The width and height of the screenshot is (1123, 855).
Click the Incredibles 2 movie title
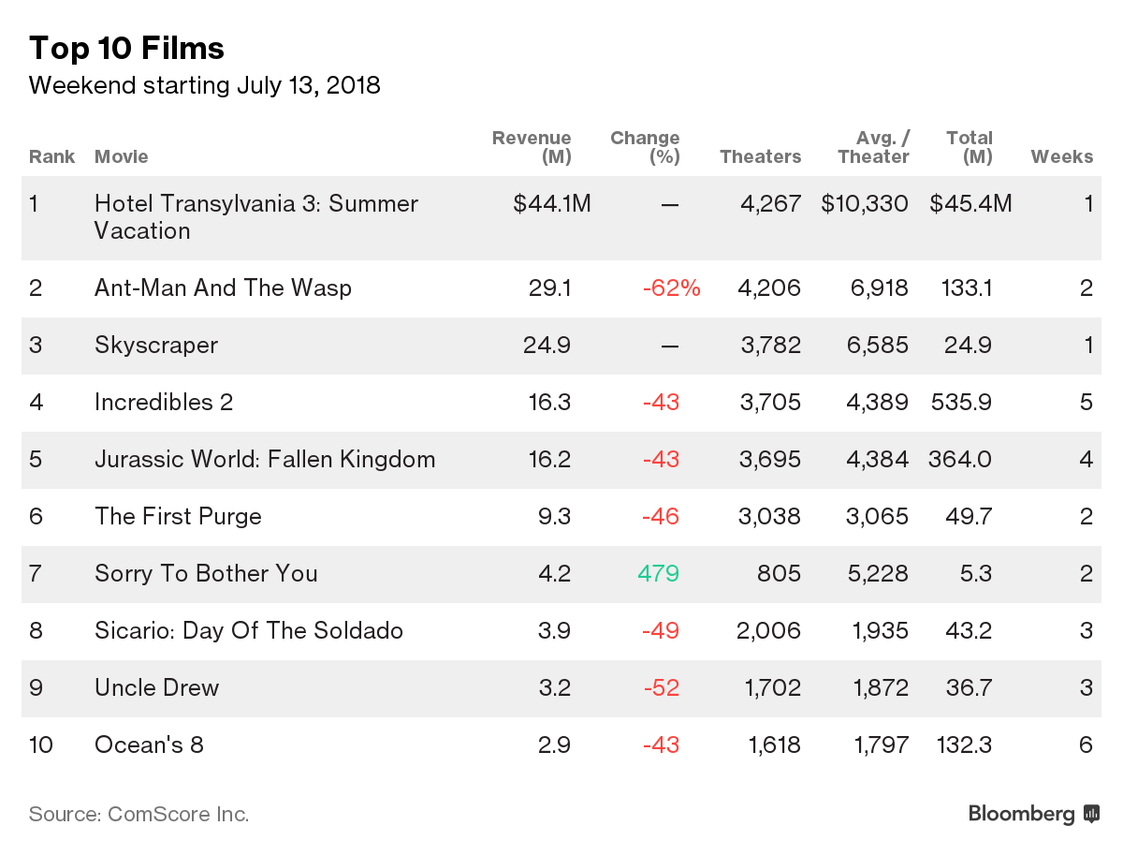click(x=164, y=402)
